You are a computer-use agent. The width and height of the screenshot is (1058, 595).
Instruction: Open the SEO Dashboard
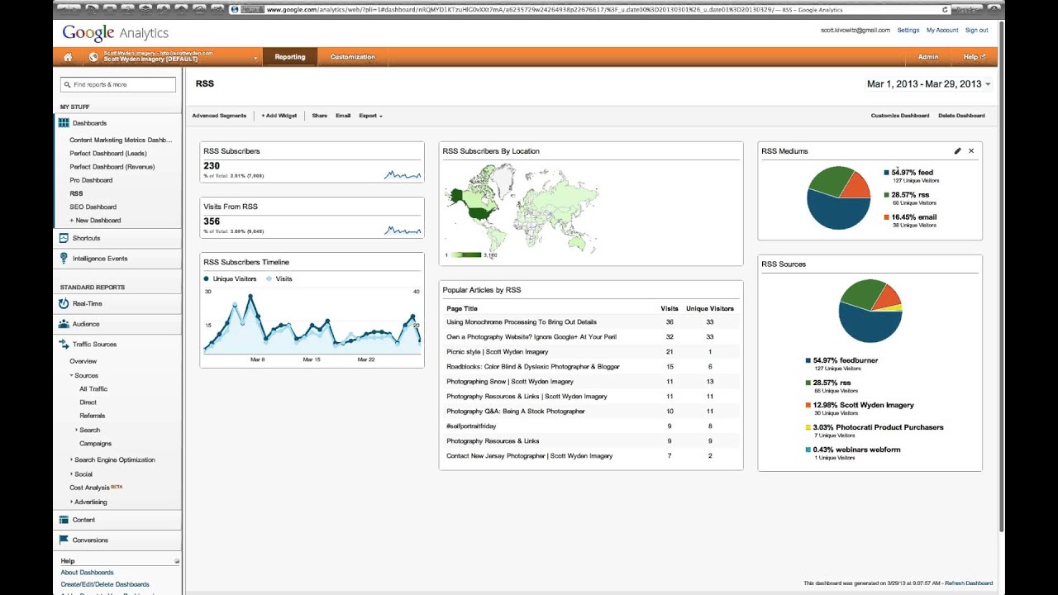tap(93, 207)
